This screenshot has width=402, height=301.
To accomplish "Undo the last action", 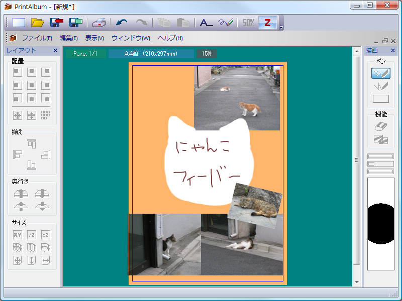I will pyautogui.click(x=121, y=22).
